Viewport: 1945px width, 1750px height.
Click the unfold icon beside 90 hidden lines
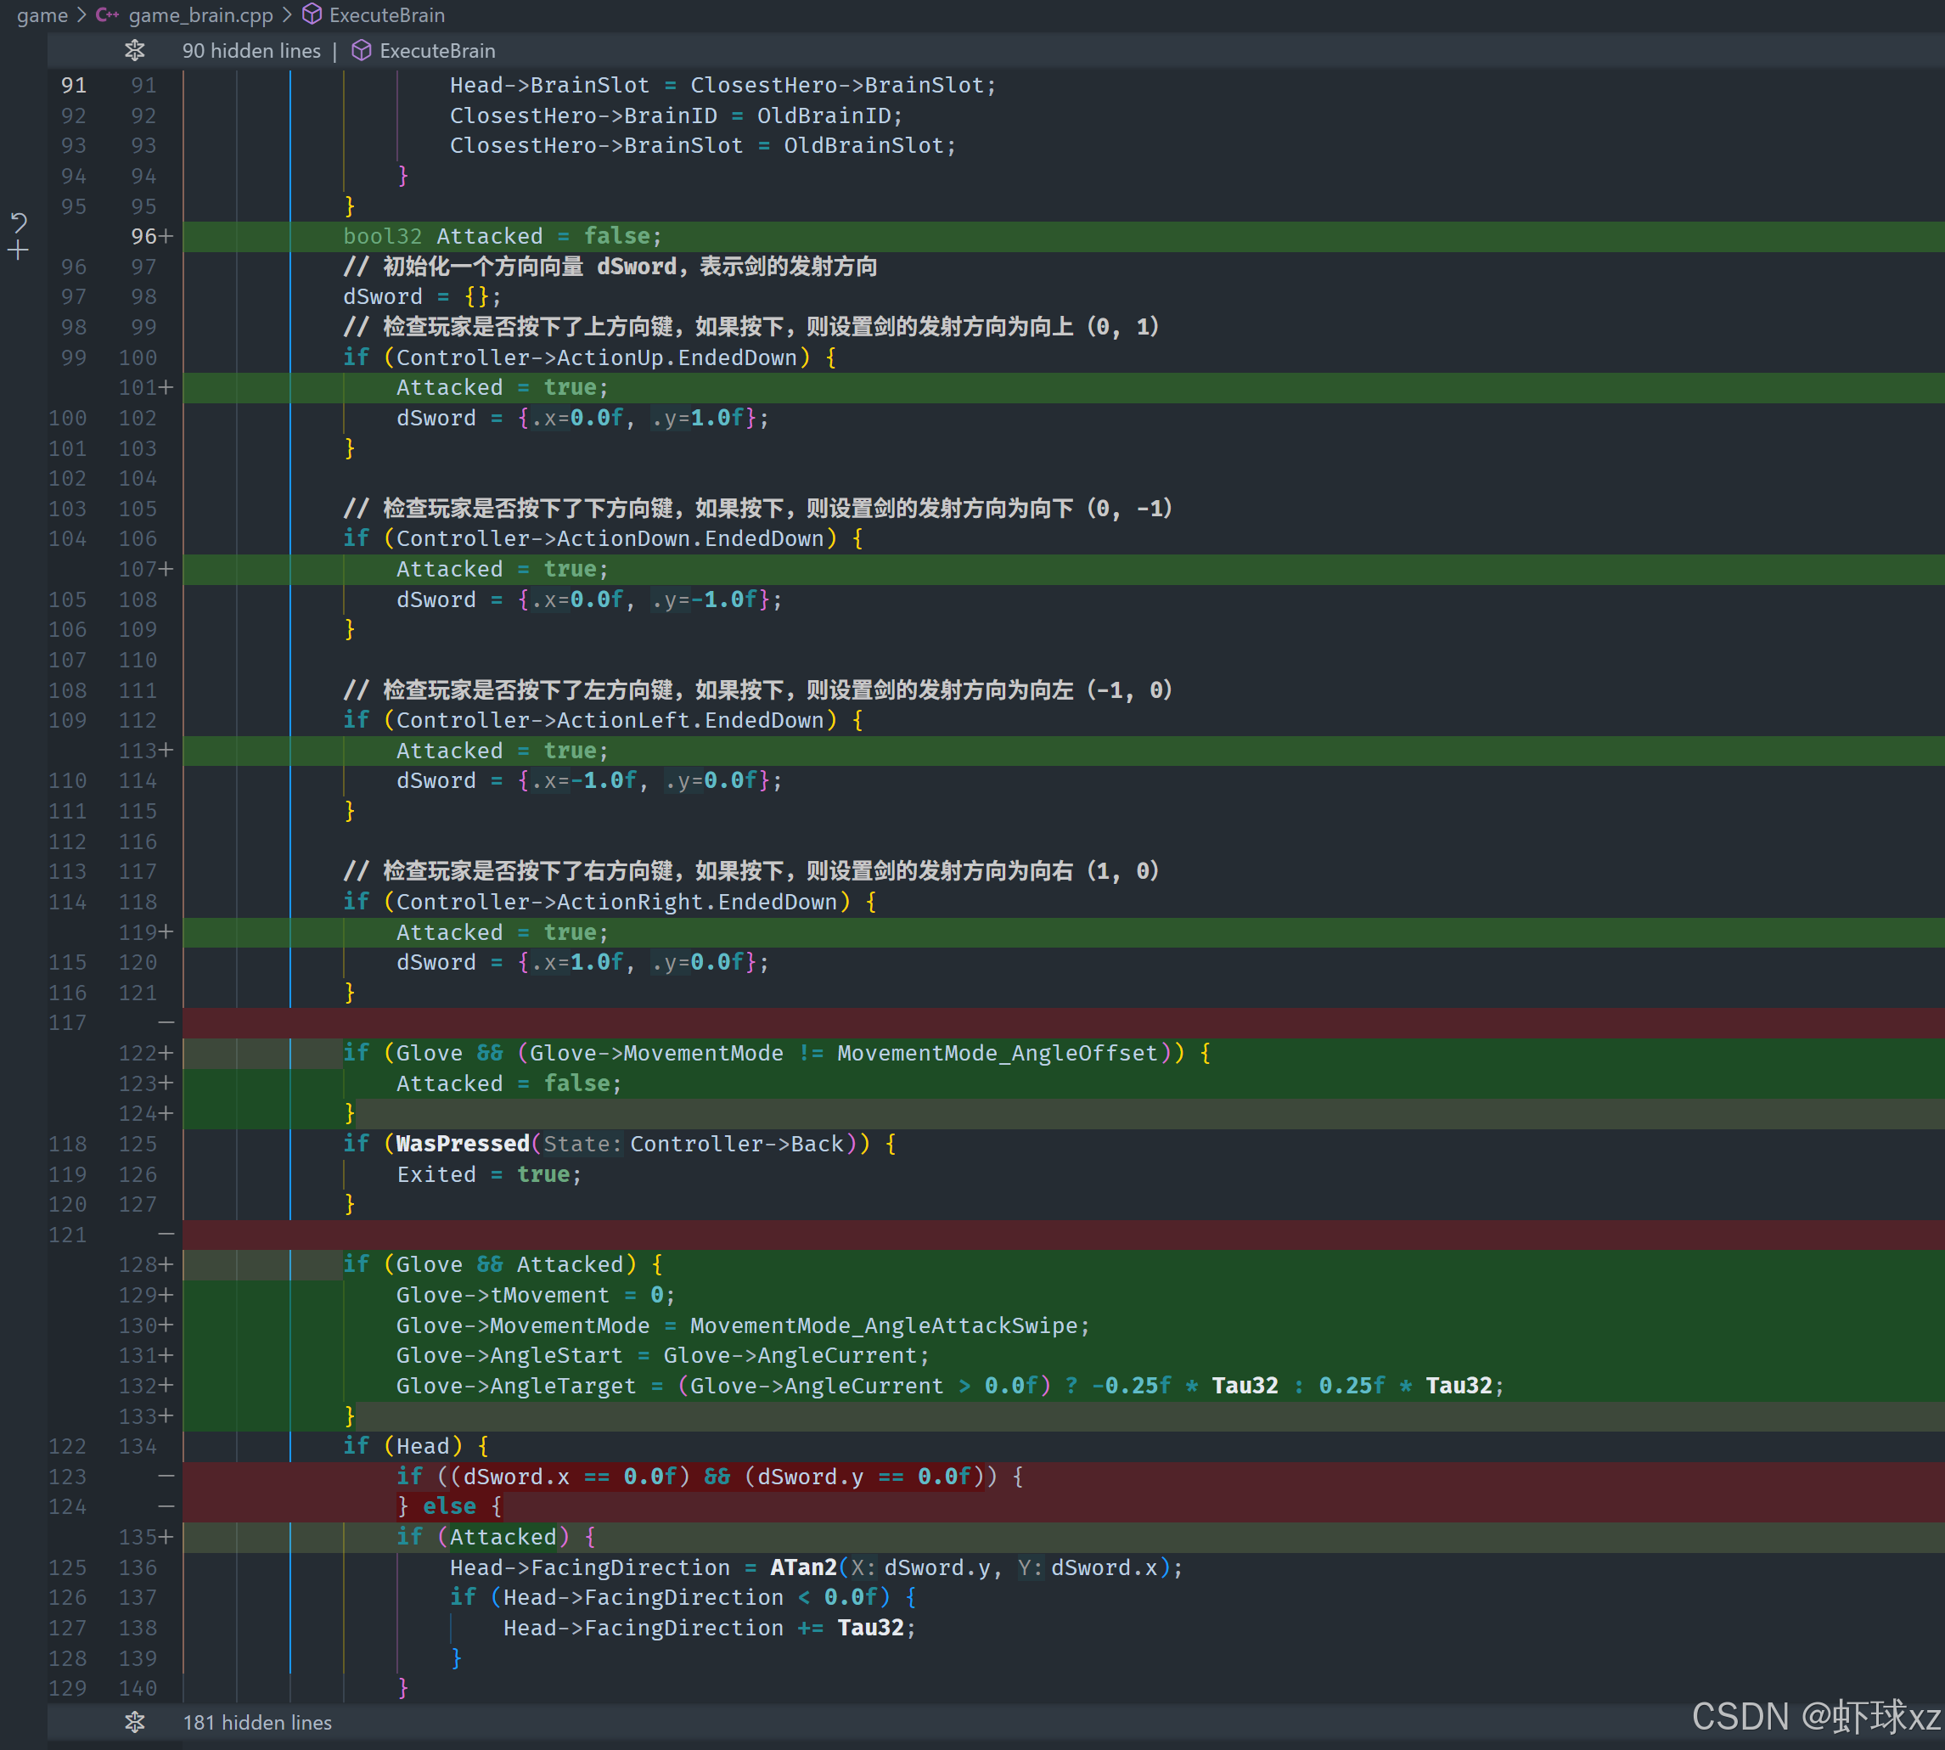tap(135, 50)
